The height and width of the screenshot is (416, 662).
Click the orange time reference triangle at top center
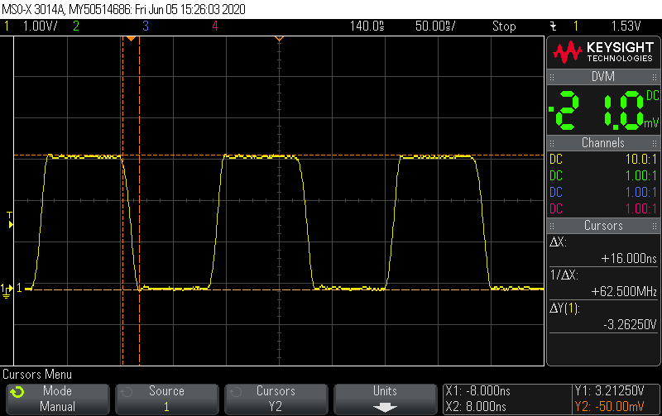click(279, 39)
